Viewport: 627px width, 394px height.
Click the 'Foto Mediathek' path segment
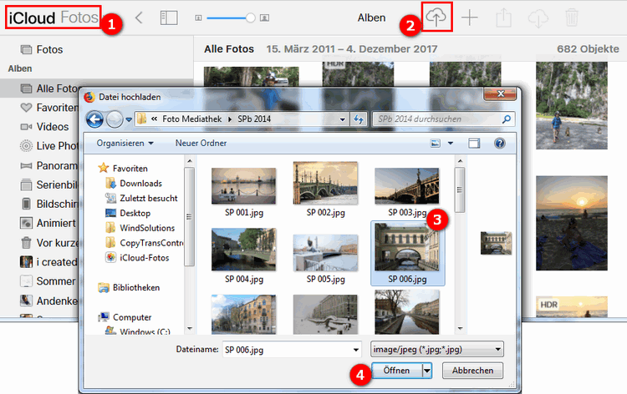[x=192, y=119]
